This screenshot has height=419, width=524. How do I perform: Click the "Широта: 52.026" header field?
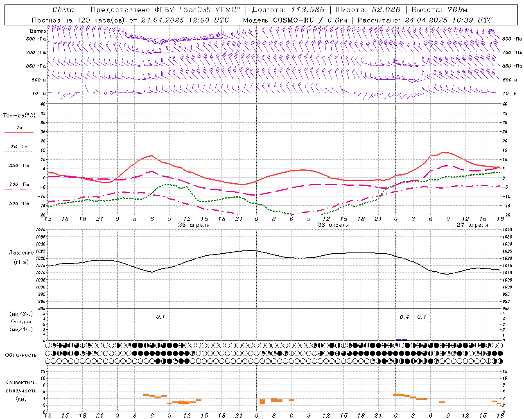[368, 10]
